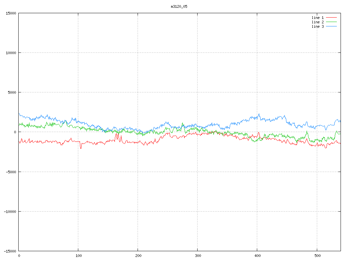Click the 300 x-axis tick label

click(198, 255)
